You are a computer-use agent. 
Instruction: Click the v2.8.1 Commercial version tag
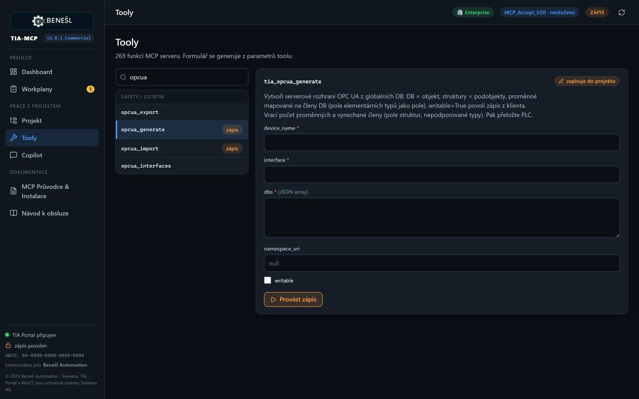point(69,38)
